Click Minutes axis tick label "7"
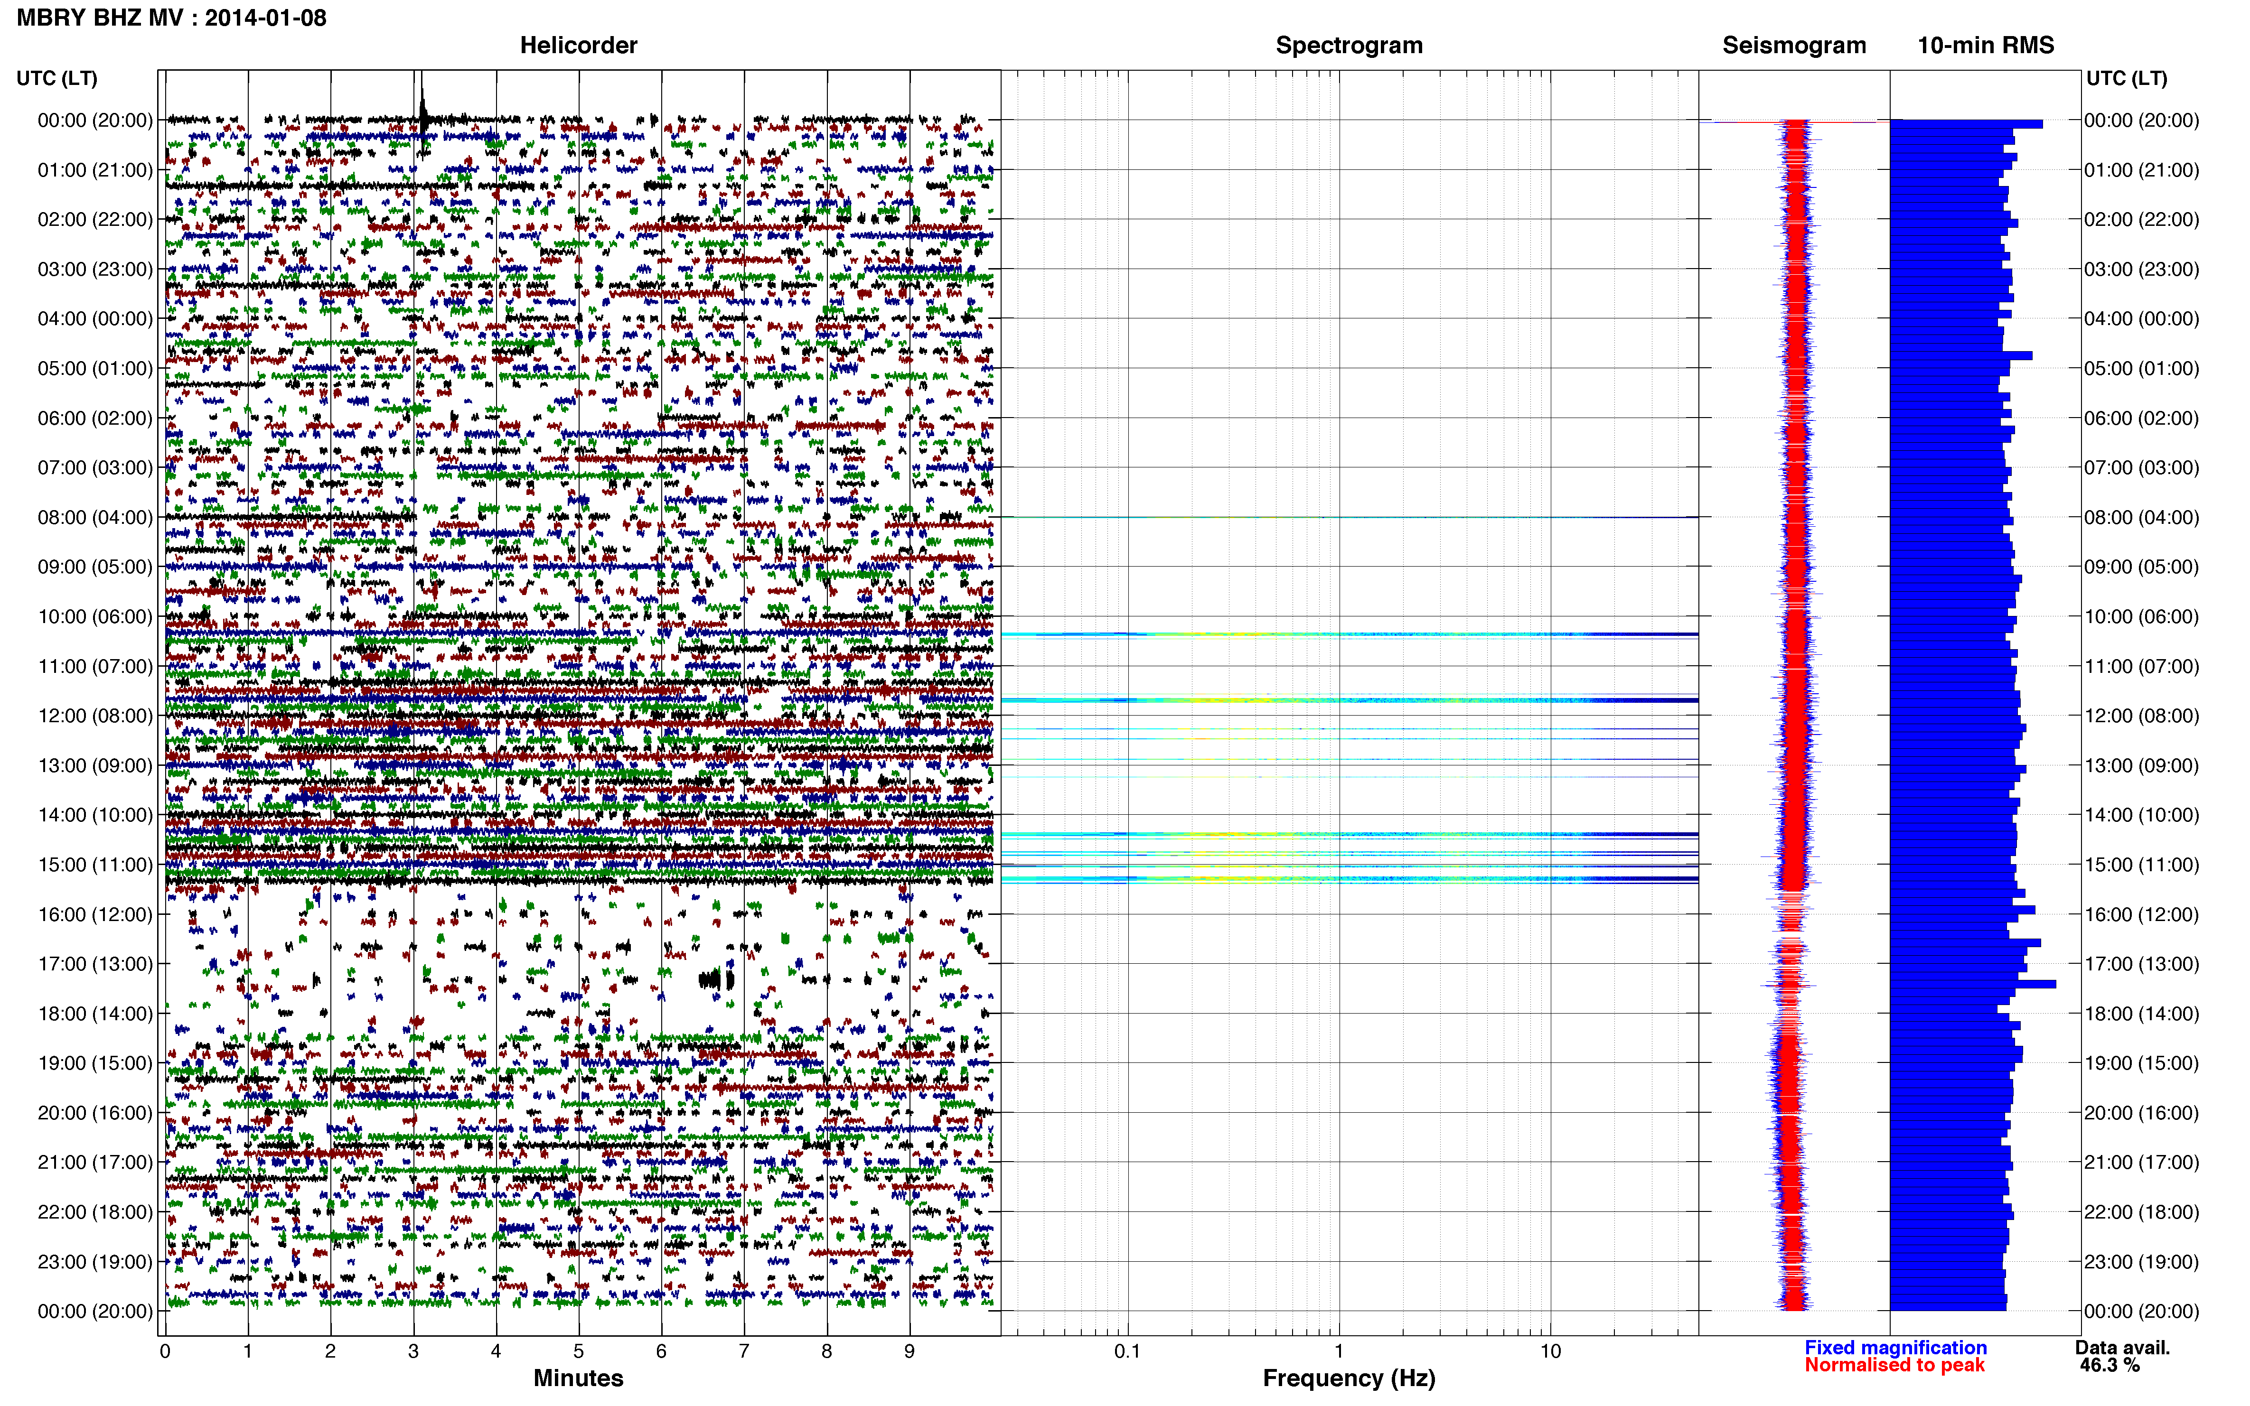2250x1406 pixels. [x=744, y=1351]
